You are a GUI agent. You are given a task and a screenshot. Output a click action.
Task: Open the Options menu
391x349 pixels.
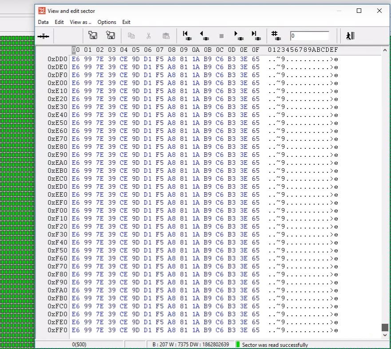107,22
